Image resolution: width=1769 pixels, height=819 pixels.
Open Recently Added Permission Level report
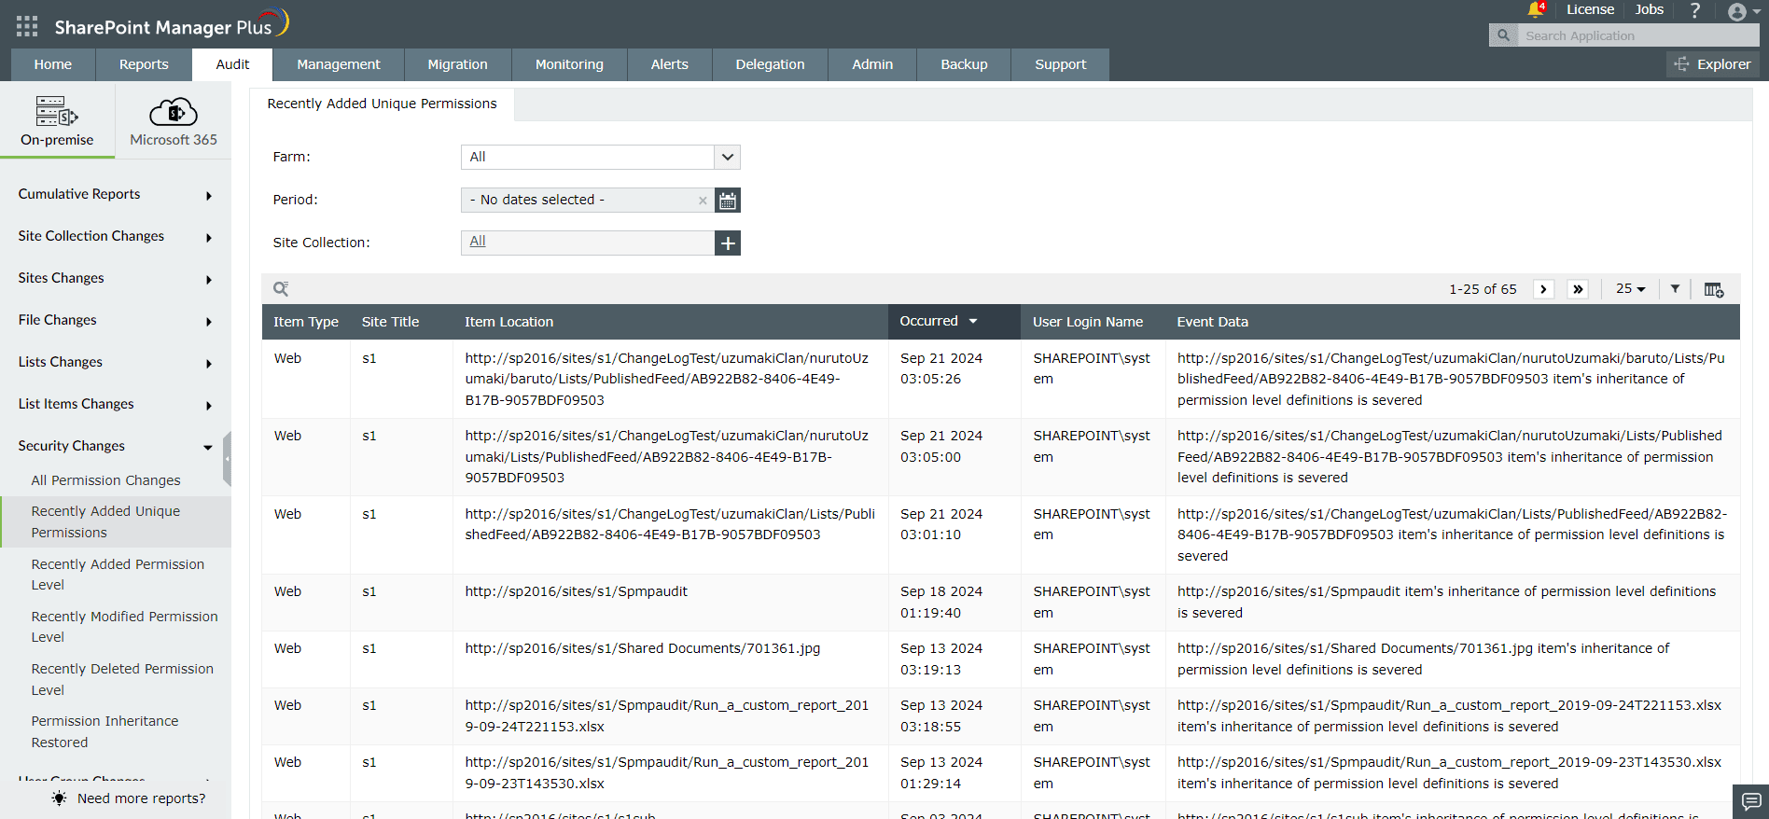tap(118, 575)
